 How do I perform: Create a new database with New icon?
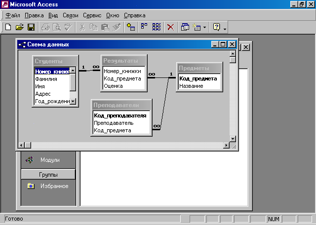pos(8,27)
